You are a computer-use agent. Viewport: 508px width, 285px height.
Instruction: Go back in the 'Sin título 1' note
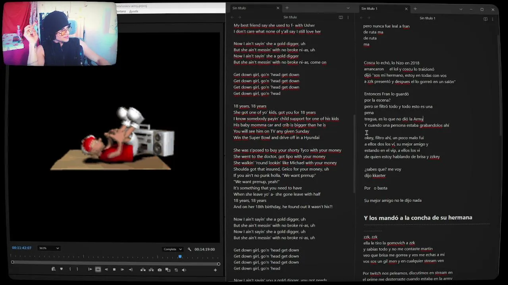[x=361, y=18]
